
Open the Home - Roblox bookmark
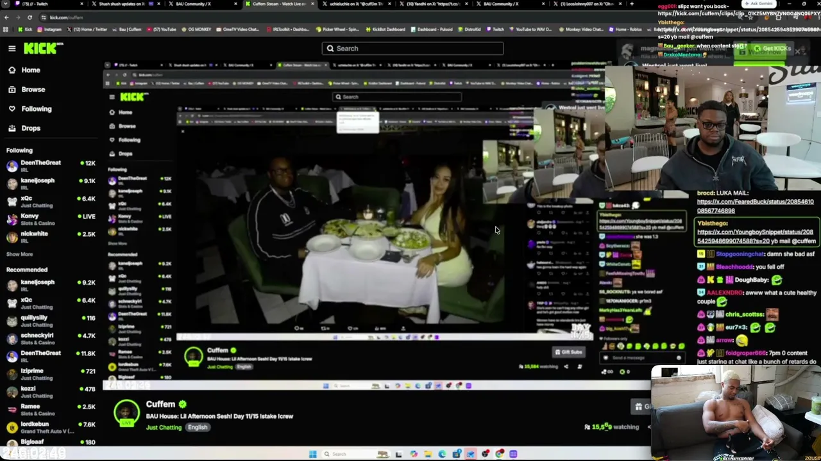625,29
